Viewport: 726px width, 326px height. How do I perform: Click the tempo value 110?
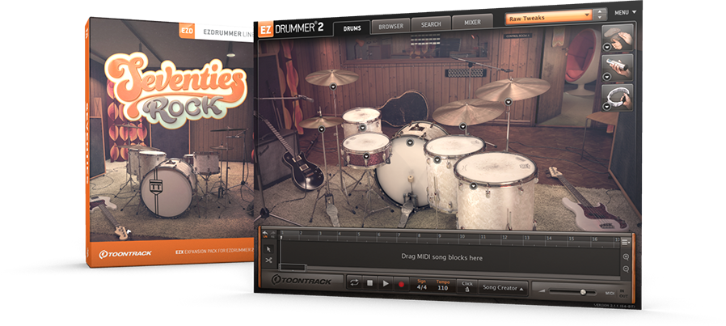point(443,287)
